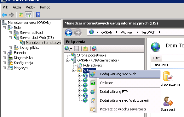Open the Stan sesji feature icon

pyautogui.click(x=168, y=101)
